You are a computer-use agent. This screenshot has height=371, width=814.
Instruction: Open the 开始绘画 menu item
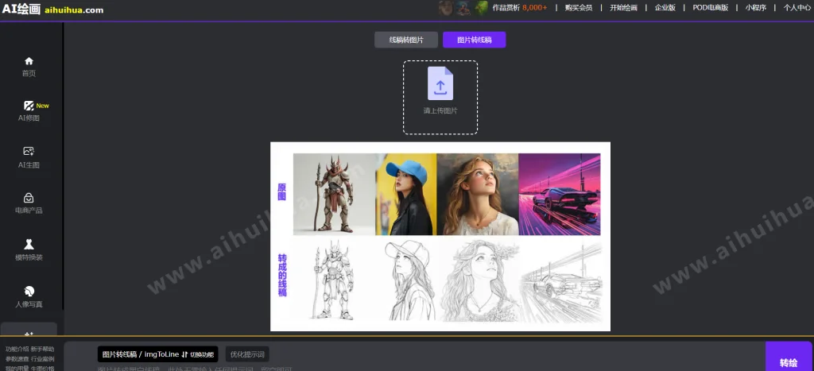click(x=623, y=8)
